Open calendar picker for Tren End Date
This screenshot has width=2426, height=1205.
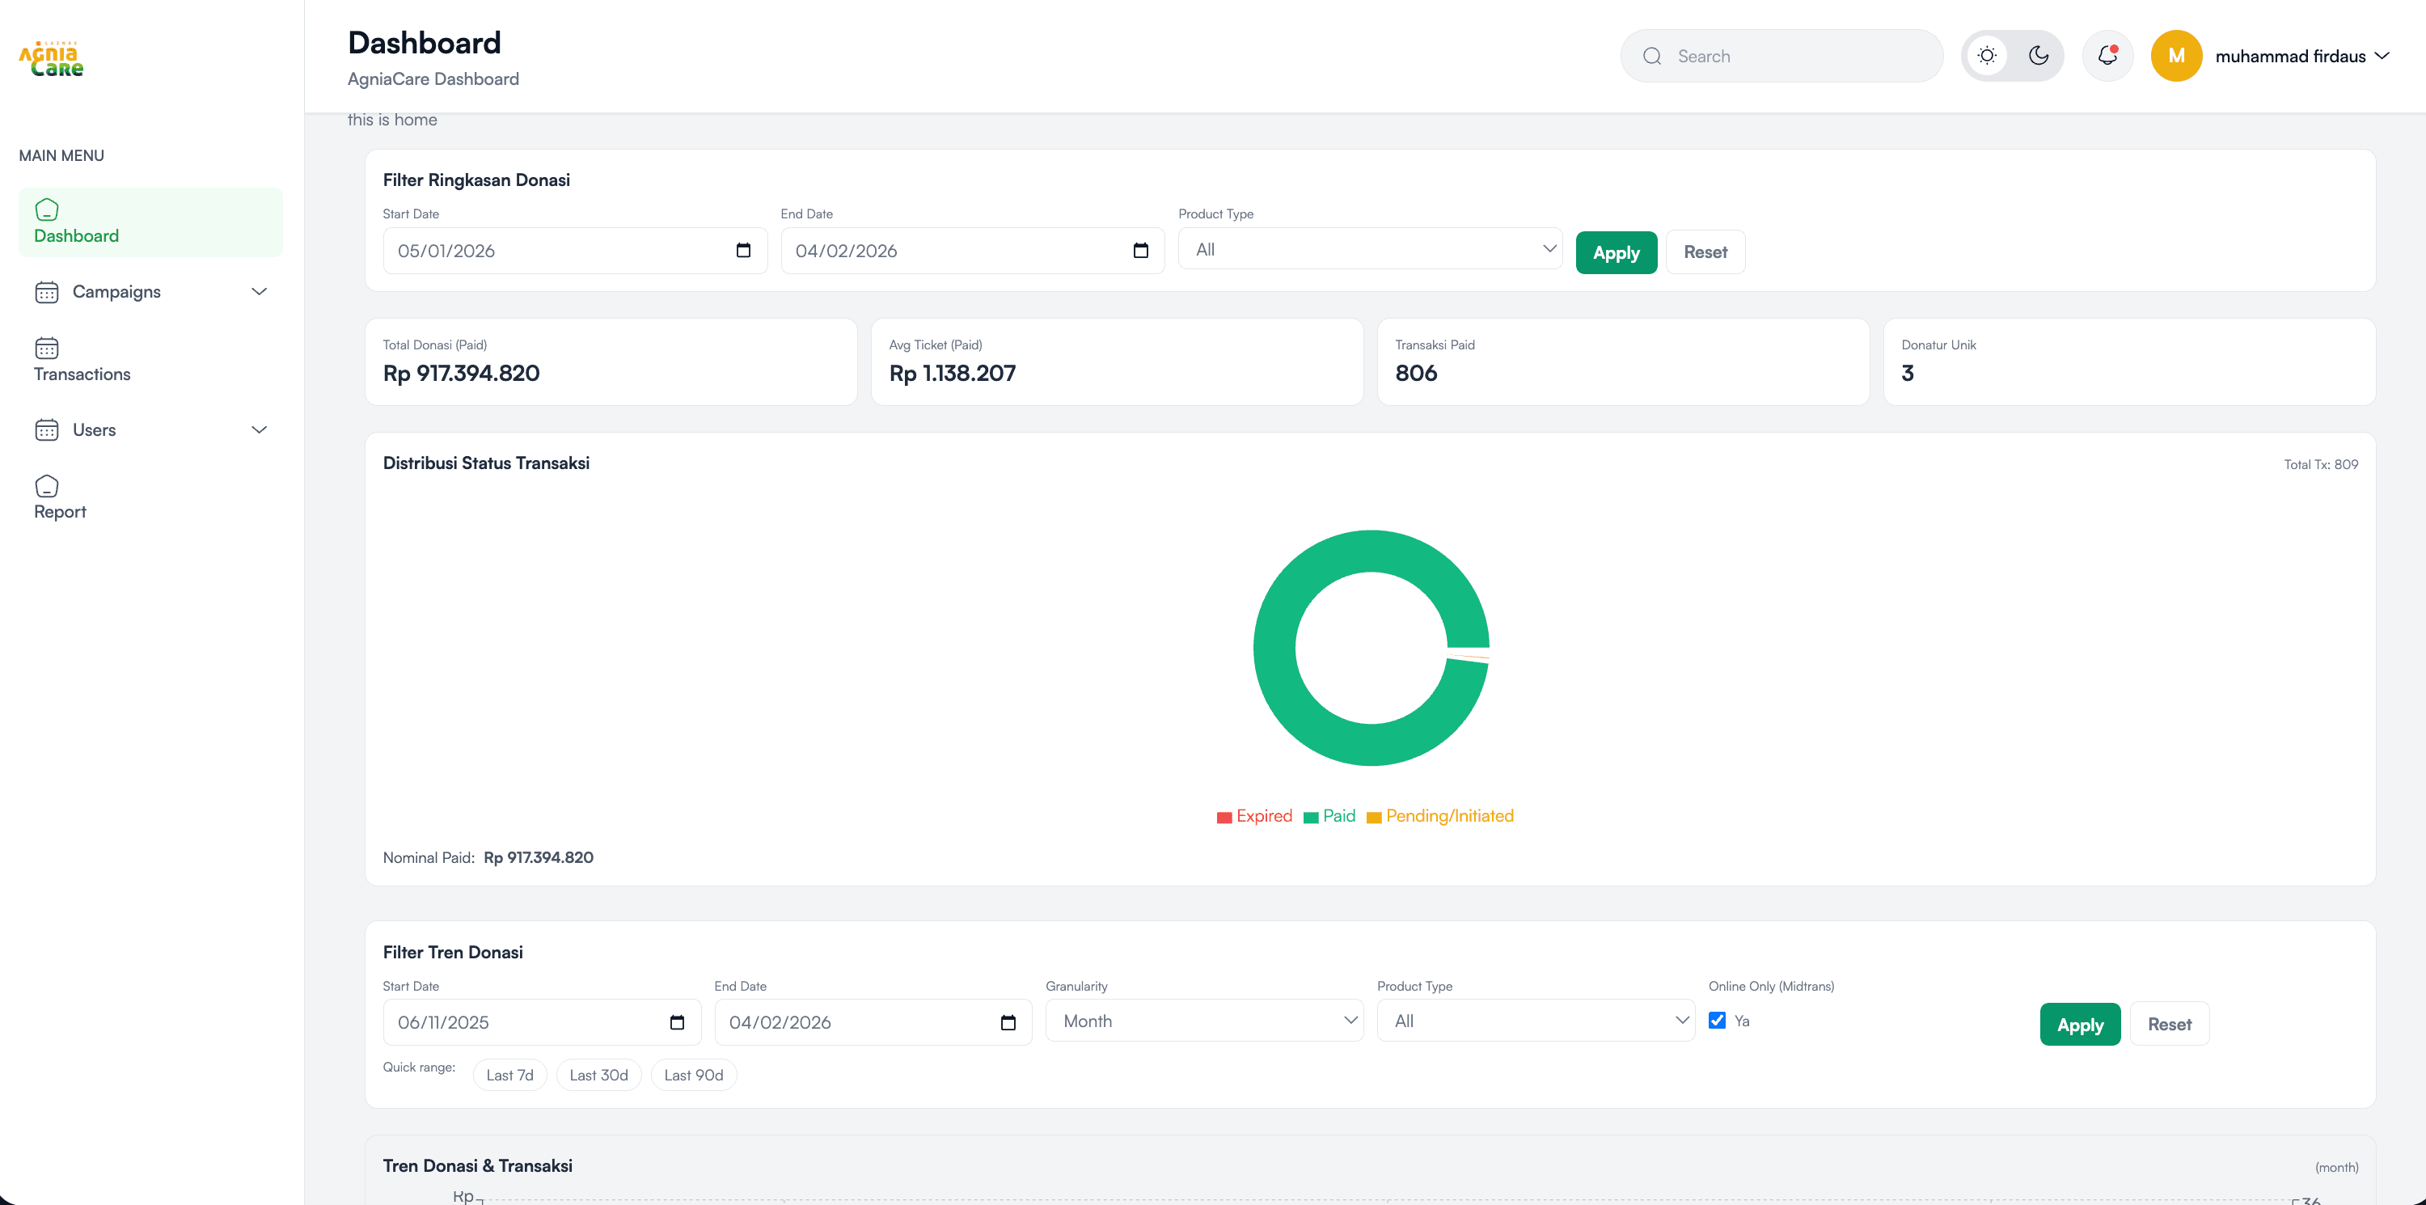click(x=1008, y=1022)
